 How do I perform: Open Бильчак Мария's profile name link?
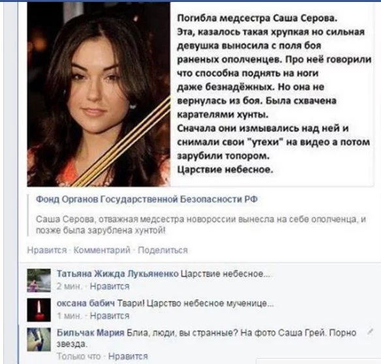[91, 333]
